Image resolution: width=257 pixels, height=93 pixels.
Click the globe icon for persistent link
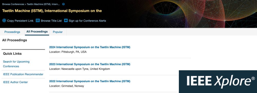click(x=4, y=21)
